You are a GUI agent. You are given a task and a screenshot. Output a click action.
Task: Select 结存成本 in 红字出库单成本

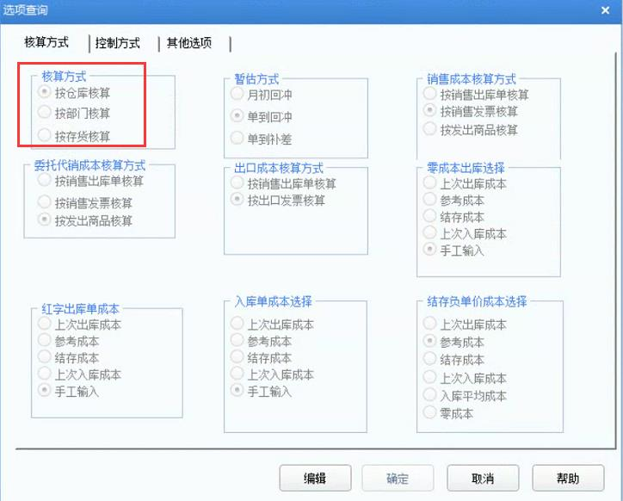pyautogui.click(x=45, y=357)
